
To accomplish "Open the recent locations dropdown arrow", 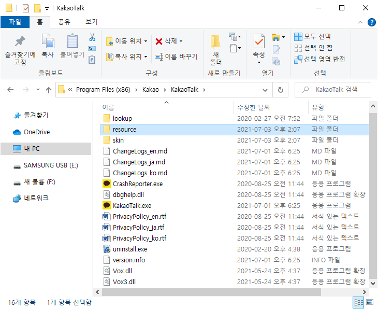I will click(x=38, y=90).
